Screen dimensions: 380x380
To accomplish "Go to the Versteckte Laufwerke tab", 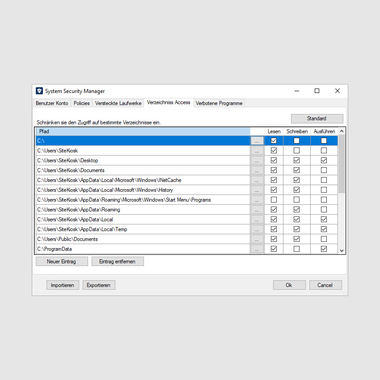I will (x=118, y=103).
